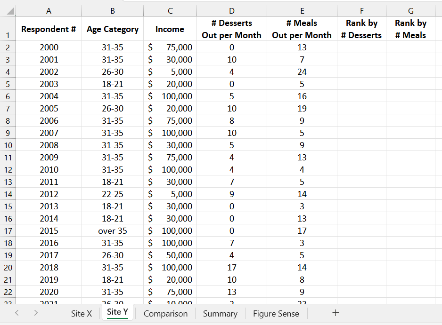
Task: Click 'Rank by # Desserts' header cell
Action: (362, 29)
